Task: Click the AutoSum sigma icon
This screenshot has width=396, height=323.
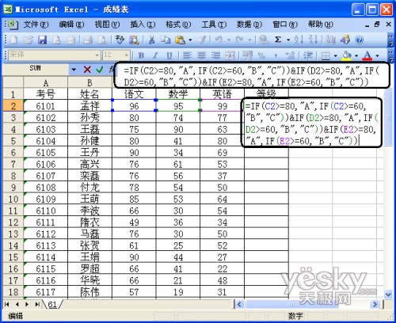Action: 278,40
